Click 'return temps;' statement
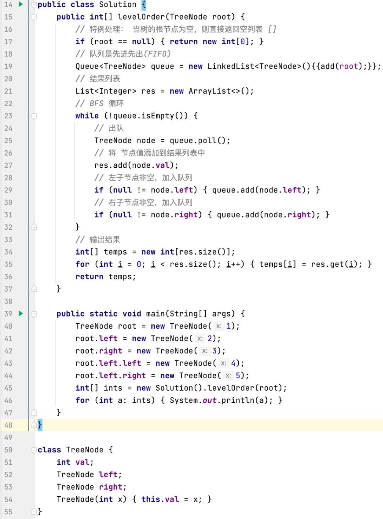Viewport: 383px width, 519px height. [106, 277]
